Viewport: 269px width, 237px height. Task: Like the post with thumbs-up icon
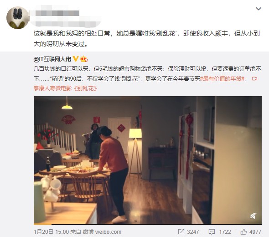click(x=243, y=232)
